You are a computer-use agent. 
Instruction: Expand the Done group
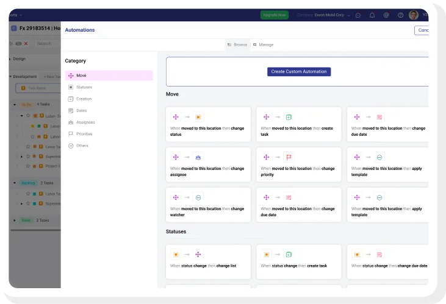pos(15,220)
